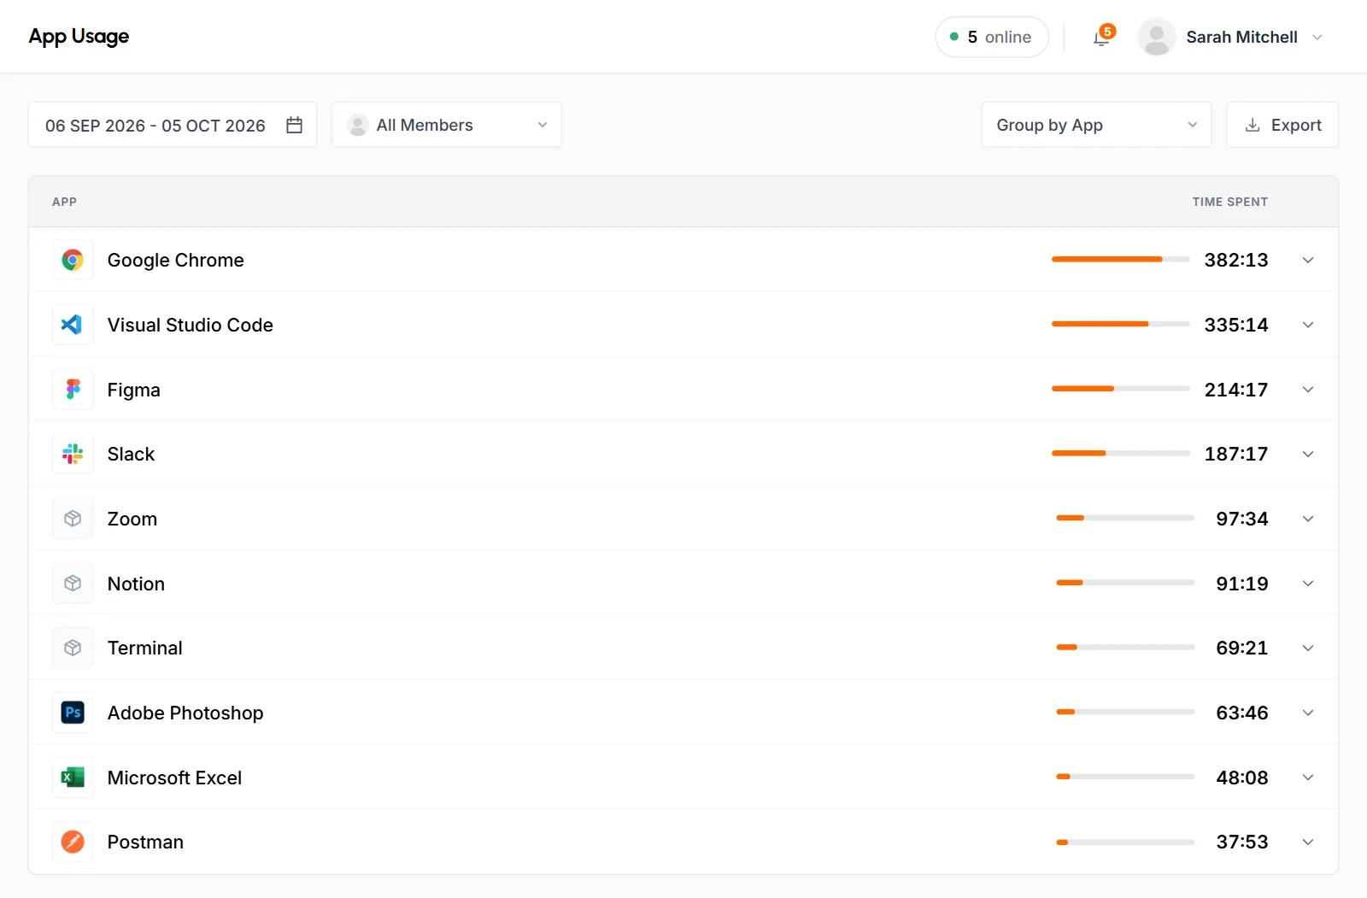
Task: Click Google Chrome usage progress bar
Action: point(1120,259)
